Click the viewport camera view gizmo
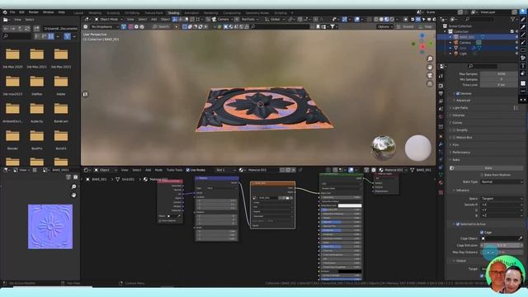Image resolution: width=528 pixels, height=297 pixels. pos(430,75)
